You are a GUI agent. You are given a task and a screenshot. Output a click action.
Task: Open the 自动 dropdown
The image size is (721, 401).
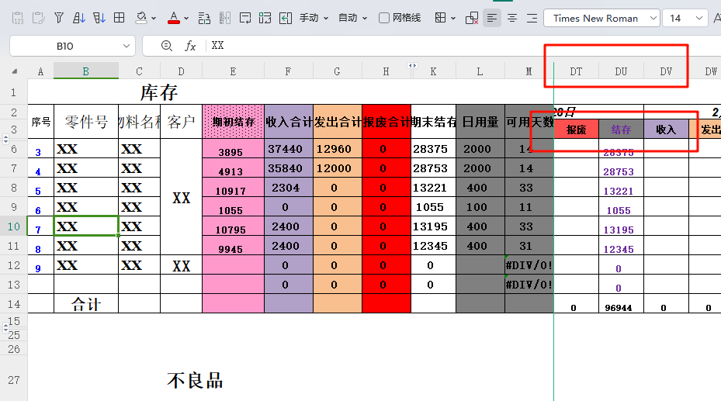[x=352, y=19]
